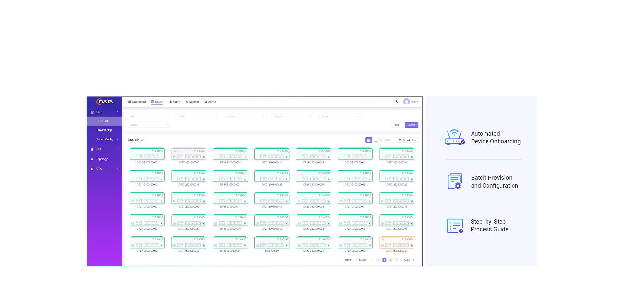
Task: Select device card DF27-2303000010
Action: pyautogui.click(x=272, y=220)
